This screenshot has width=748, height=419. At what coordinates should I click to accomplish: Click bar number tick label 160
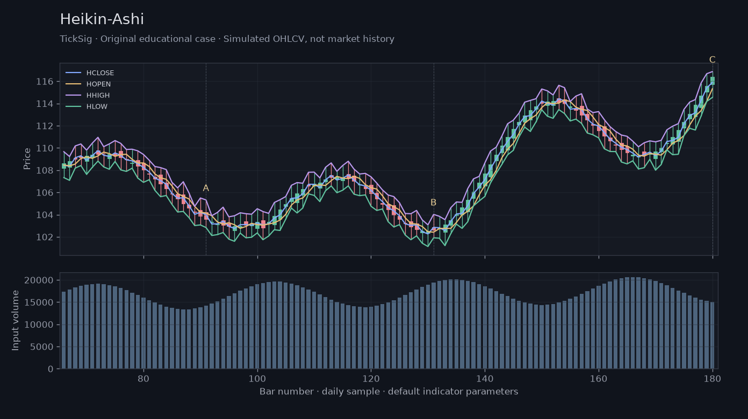(599, 378)
